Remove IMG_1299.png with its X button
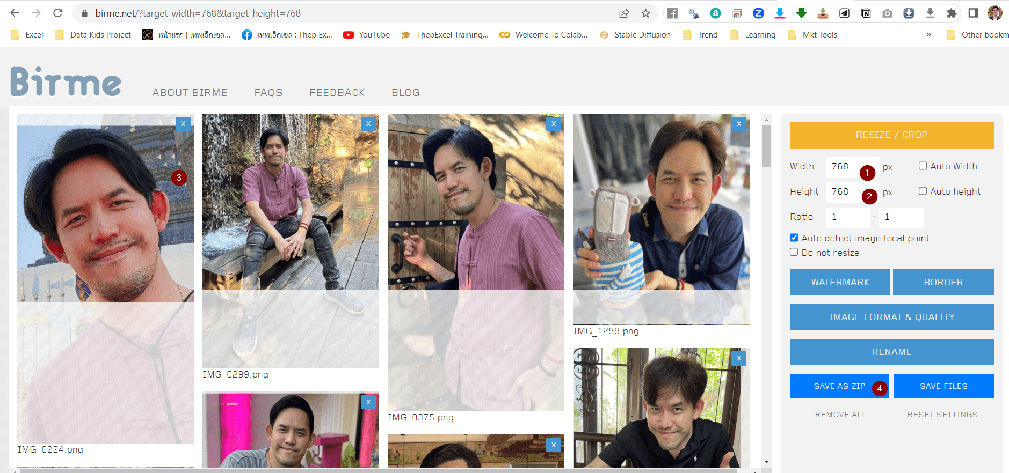 point(739,123)
